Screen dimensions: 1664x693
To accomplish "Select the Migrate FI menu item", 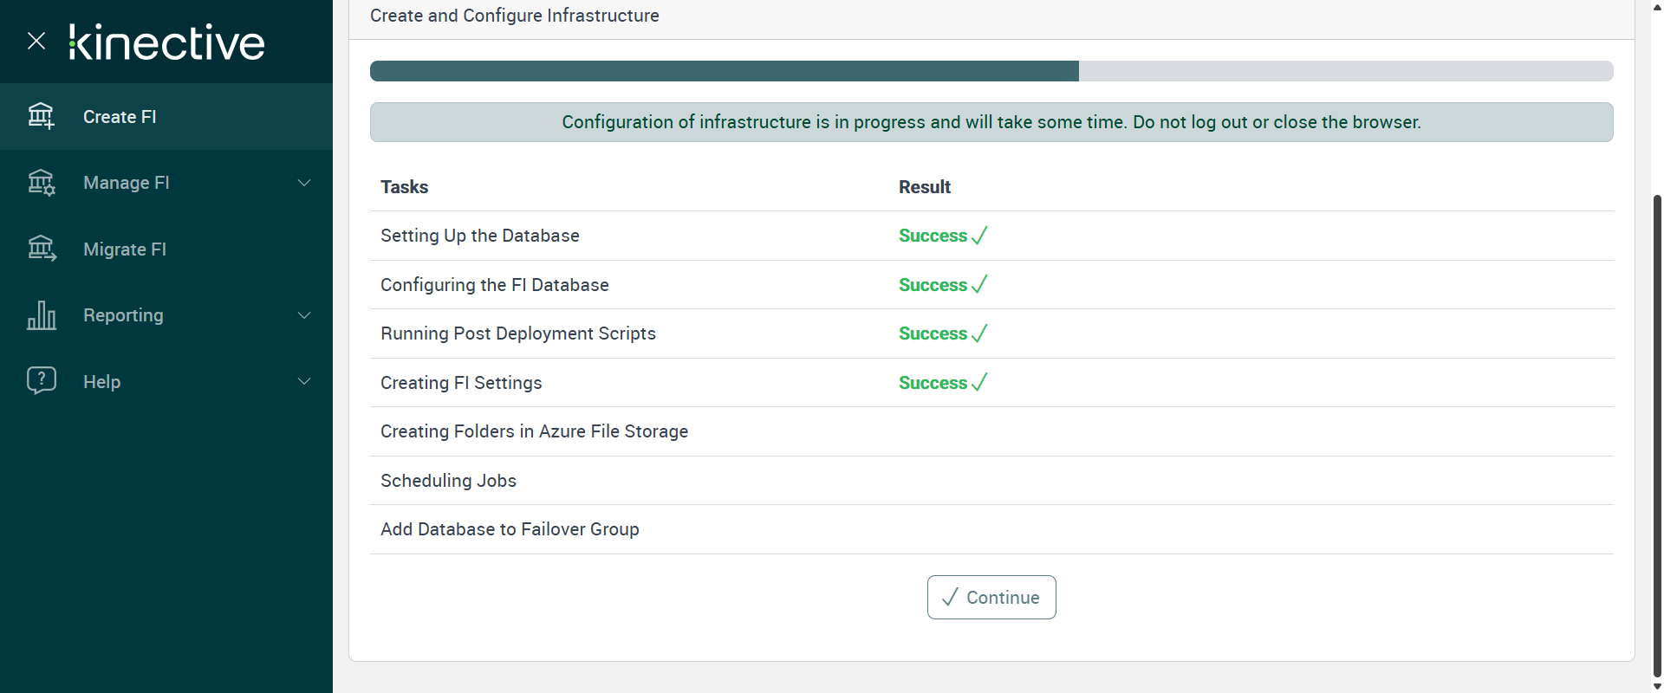I will 125,249.
